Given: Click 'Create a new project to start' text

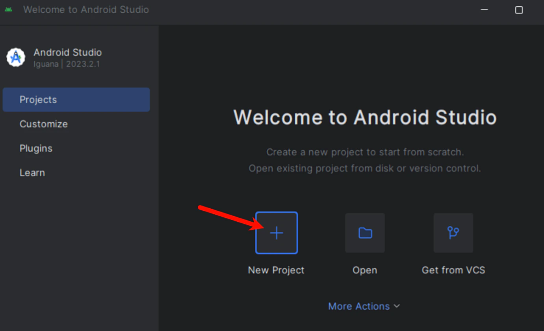Looking at the screenshot, I should click(365, 152).
